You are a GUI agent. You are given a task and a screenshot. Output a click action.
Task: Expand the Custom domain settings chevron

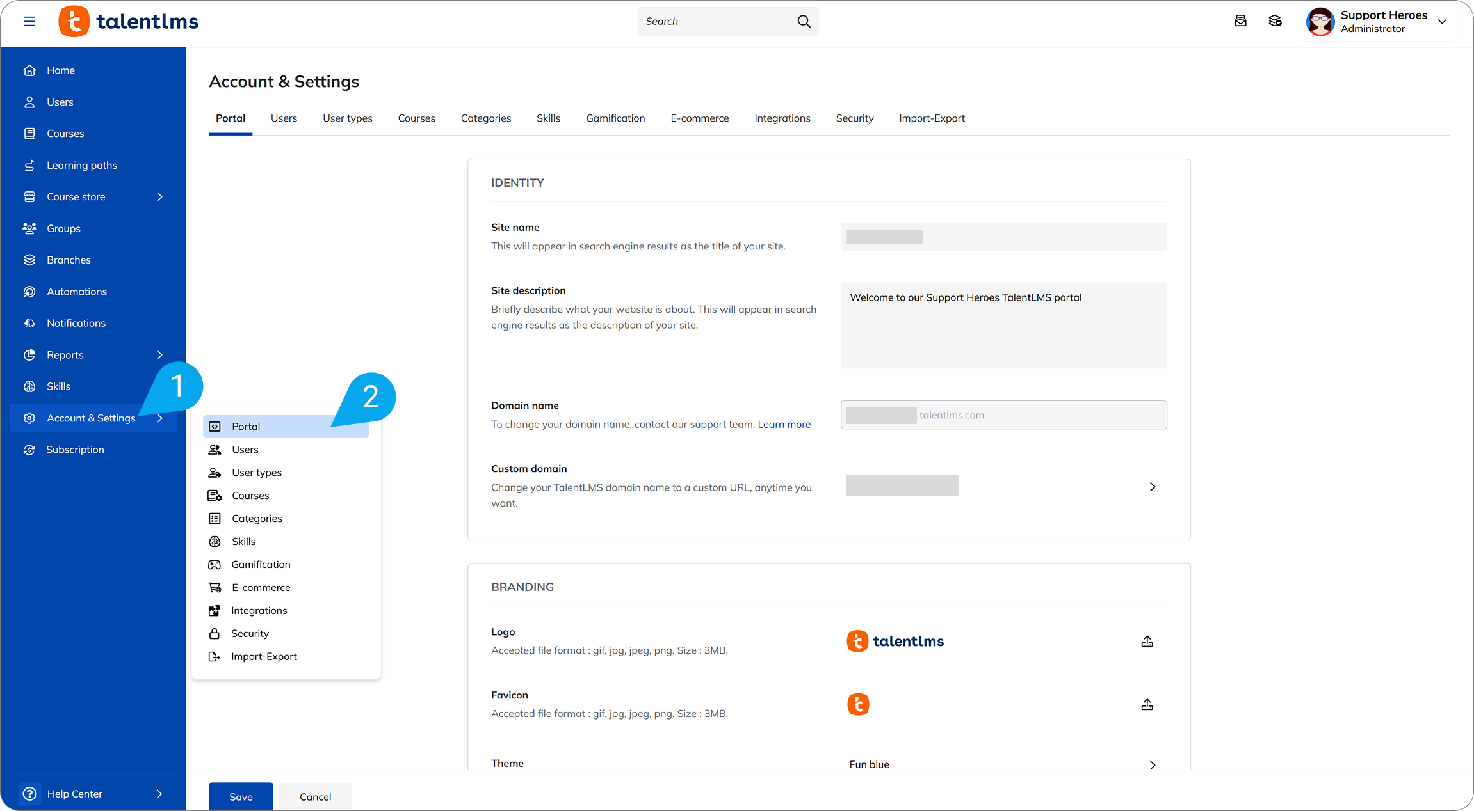coord(1152,487)
